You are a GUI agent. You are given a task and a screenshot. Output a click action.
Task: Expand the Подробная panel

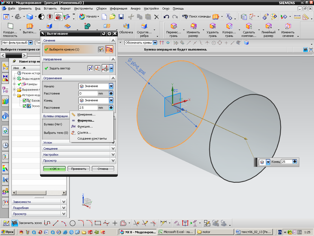[64, 208]
